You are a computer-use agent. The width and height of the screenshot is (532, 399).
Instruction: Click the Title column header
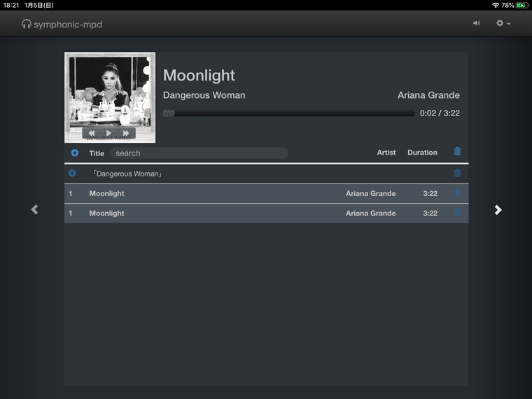97,153
